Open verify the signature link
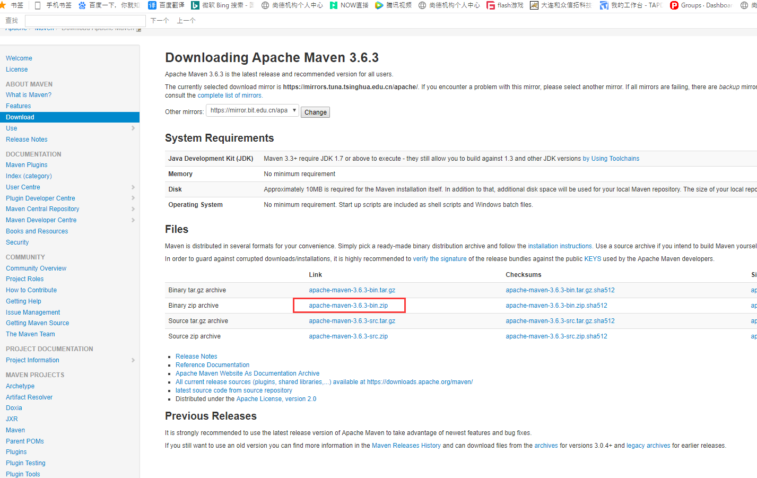Image resolution: width=757 pixels, height=478 pixels. (440, 259)
